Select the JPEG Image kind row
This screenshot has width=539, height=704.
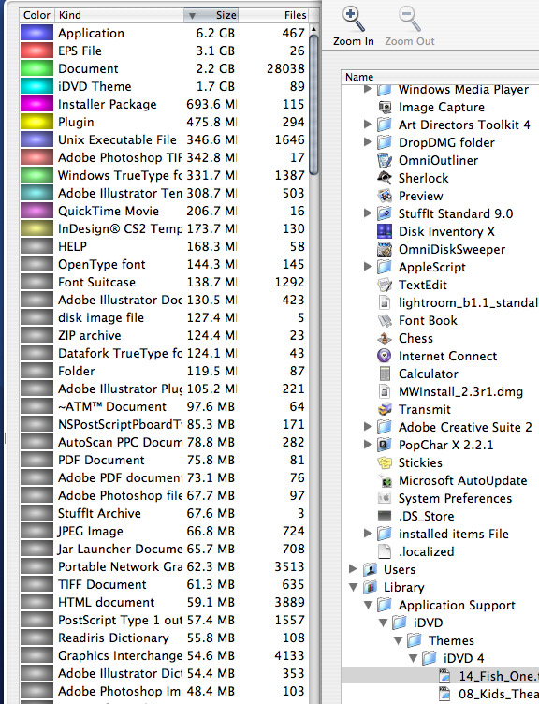click(165, 531)
